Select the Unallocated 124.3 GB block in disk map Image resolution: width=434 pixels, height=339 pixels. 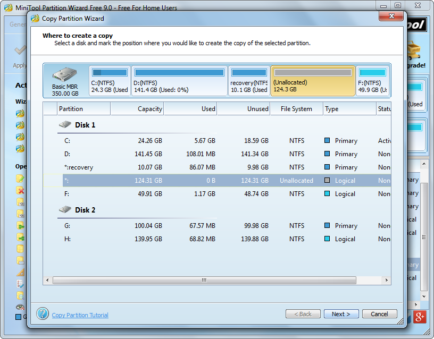[x=313, y=81]
